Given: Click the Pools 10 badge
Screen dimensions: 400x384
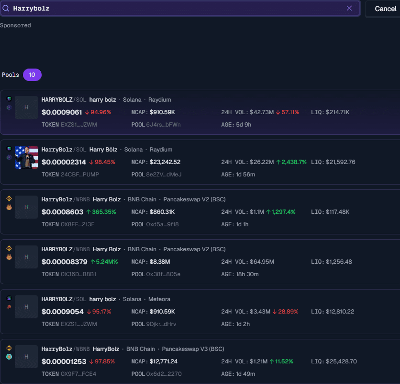Looking at the screenshot, I should click(32, 75).
